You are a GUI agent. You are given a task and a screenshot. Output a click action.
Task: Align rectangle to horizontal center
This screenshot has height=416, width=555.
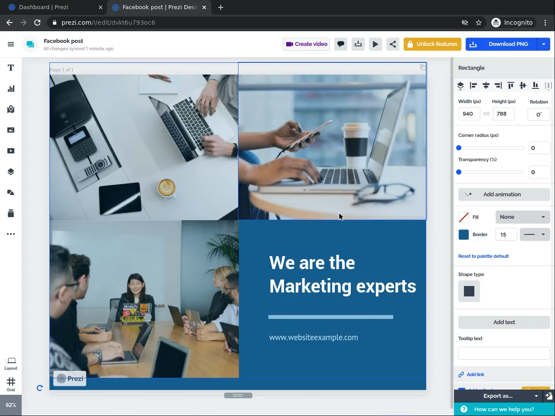click(x=486, y=86)
